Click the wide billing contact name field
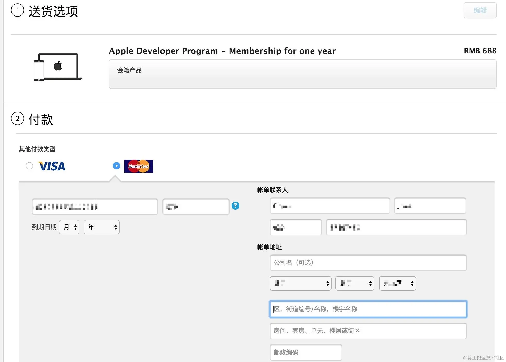 [330, 206]
